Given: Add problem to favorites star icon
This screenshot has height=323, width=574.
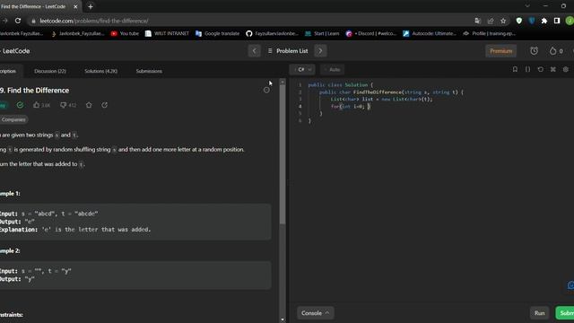Looking at the screenshot, I should point(89,105).
